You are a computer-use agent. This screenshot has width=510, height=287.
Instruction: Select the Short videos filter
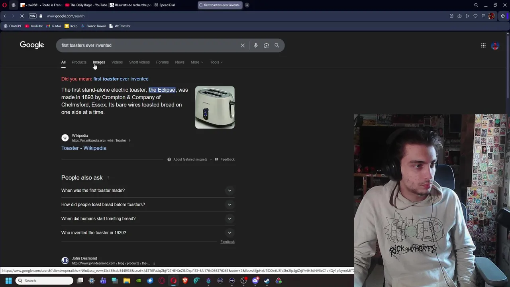pos(139,62)
